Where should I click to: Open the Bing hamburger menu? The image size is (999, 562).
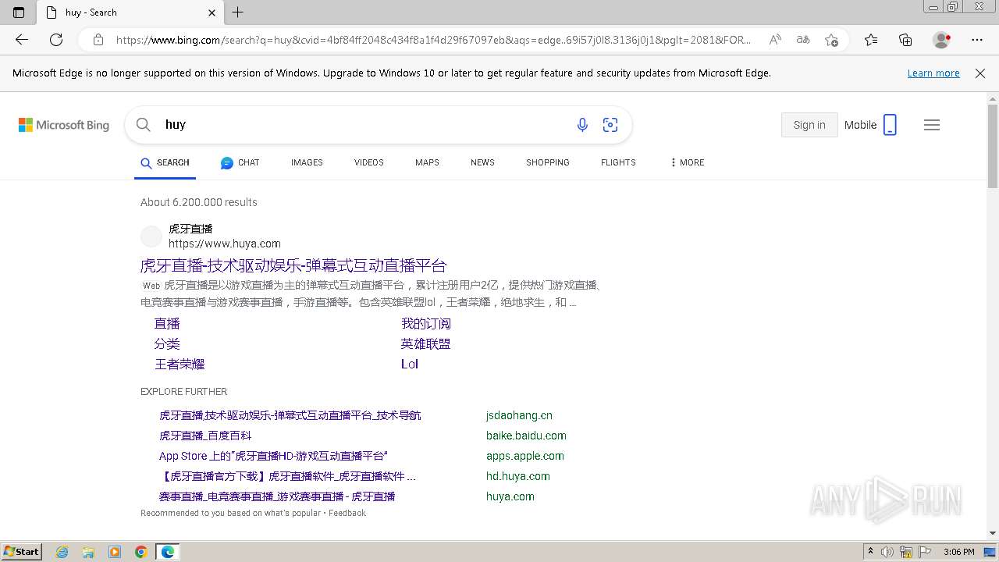point(932,125)
